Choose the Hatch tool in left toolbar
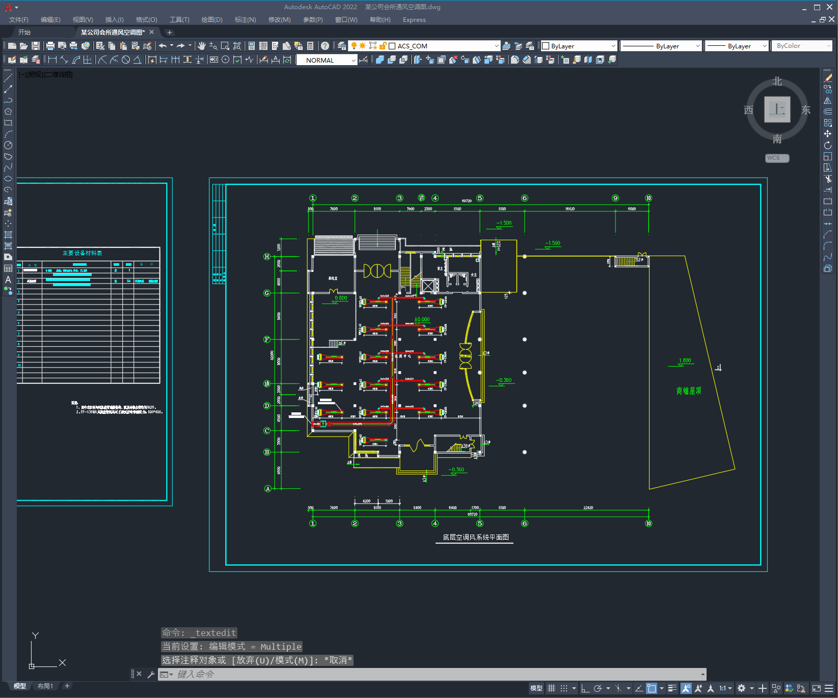Screen dimensions: 838x698 (8, 235)
